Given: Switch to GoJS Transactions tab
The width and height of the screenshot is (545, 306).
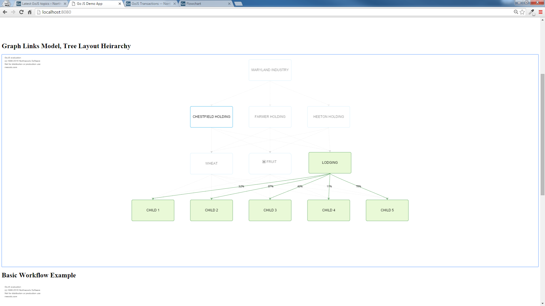Looking at the screenshot, I should click(x=150, y=4).
